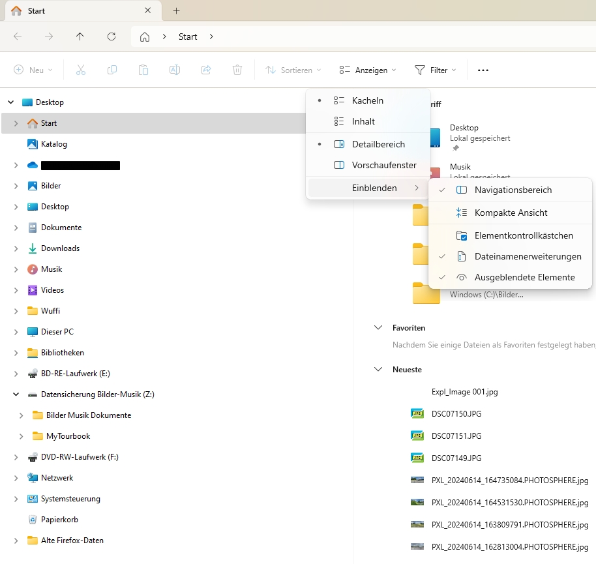Open a new tab with plus button
Image resolution: width=596 pixels, height=564 pixels.
pyautogui.click(x=176, y=10)
